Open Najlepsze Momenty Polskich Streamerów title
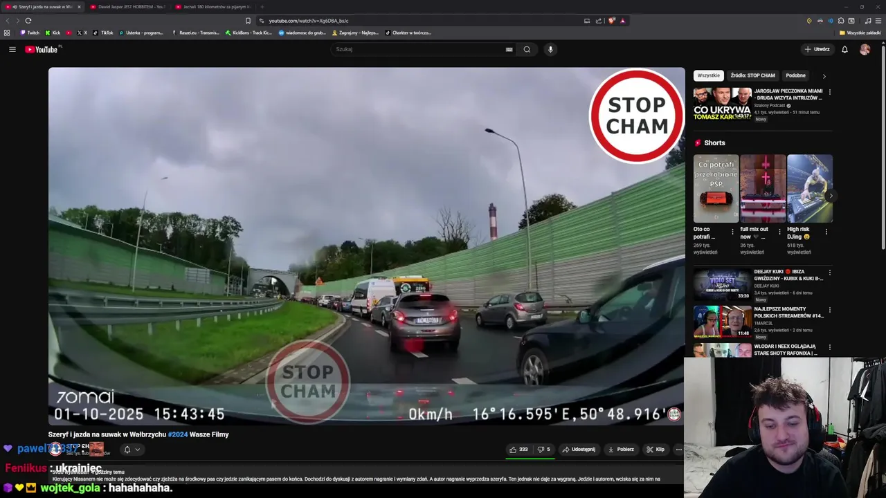This screenshot has height=498, width=886. click(x=788, y=313)
